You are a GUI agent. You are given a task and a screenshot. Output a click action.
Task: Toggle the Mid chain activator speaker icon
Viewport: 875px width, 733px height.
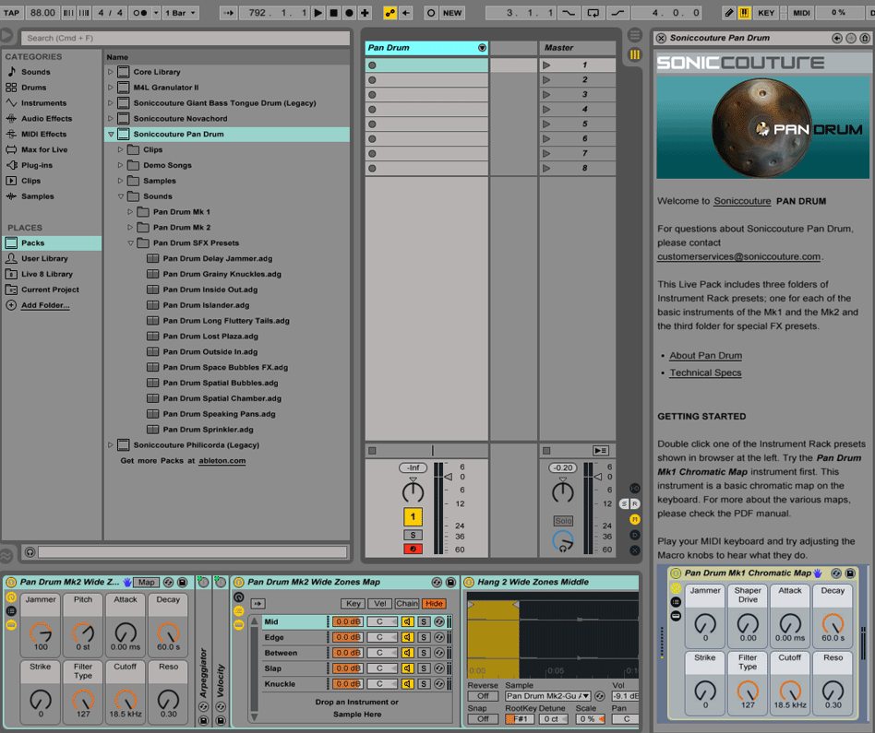[407, 621]
